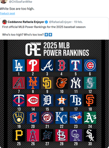
Task: Click the White Sox logo ranked 30
Action: [x=90, y=135]
